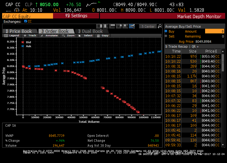This screenshot has height=163, width=227.
Task: Click the Avg Vol 30 Day value 840943
Action: coord(153,145)
